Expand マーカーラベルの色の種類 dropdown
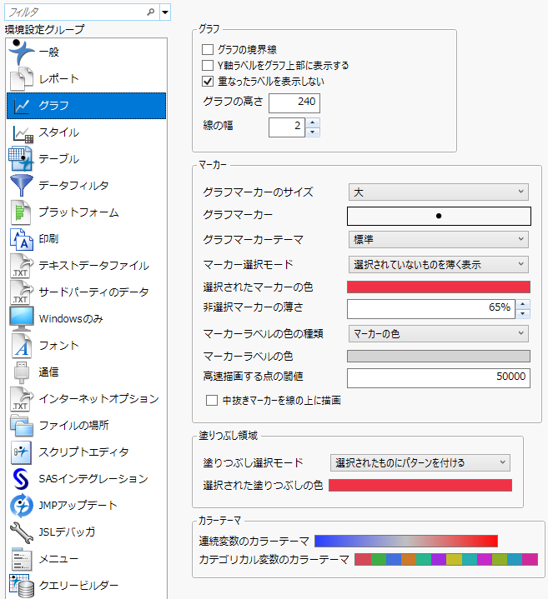548x599 pixels. [x=438, y=334]
